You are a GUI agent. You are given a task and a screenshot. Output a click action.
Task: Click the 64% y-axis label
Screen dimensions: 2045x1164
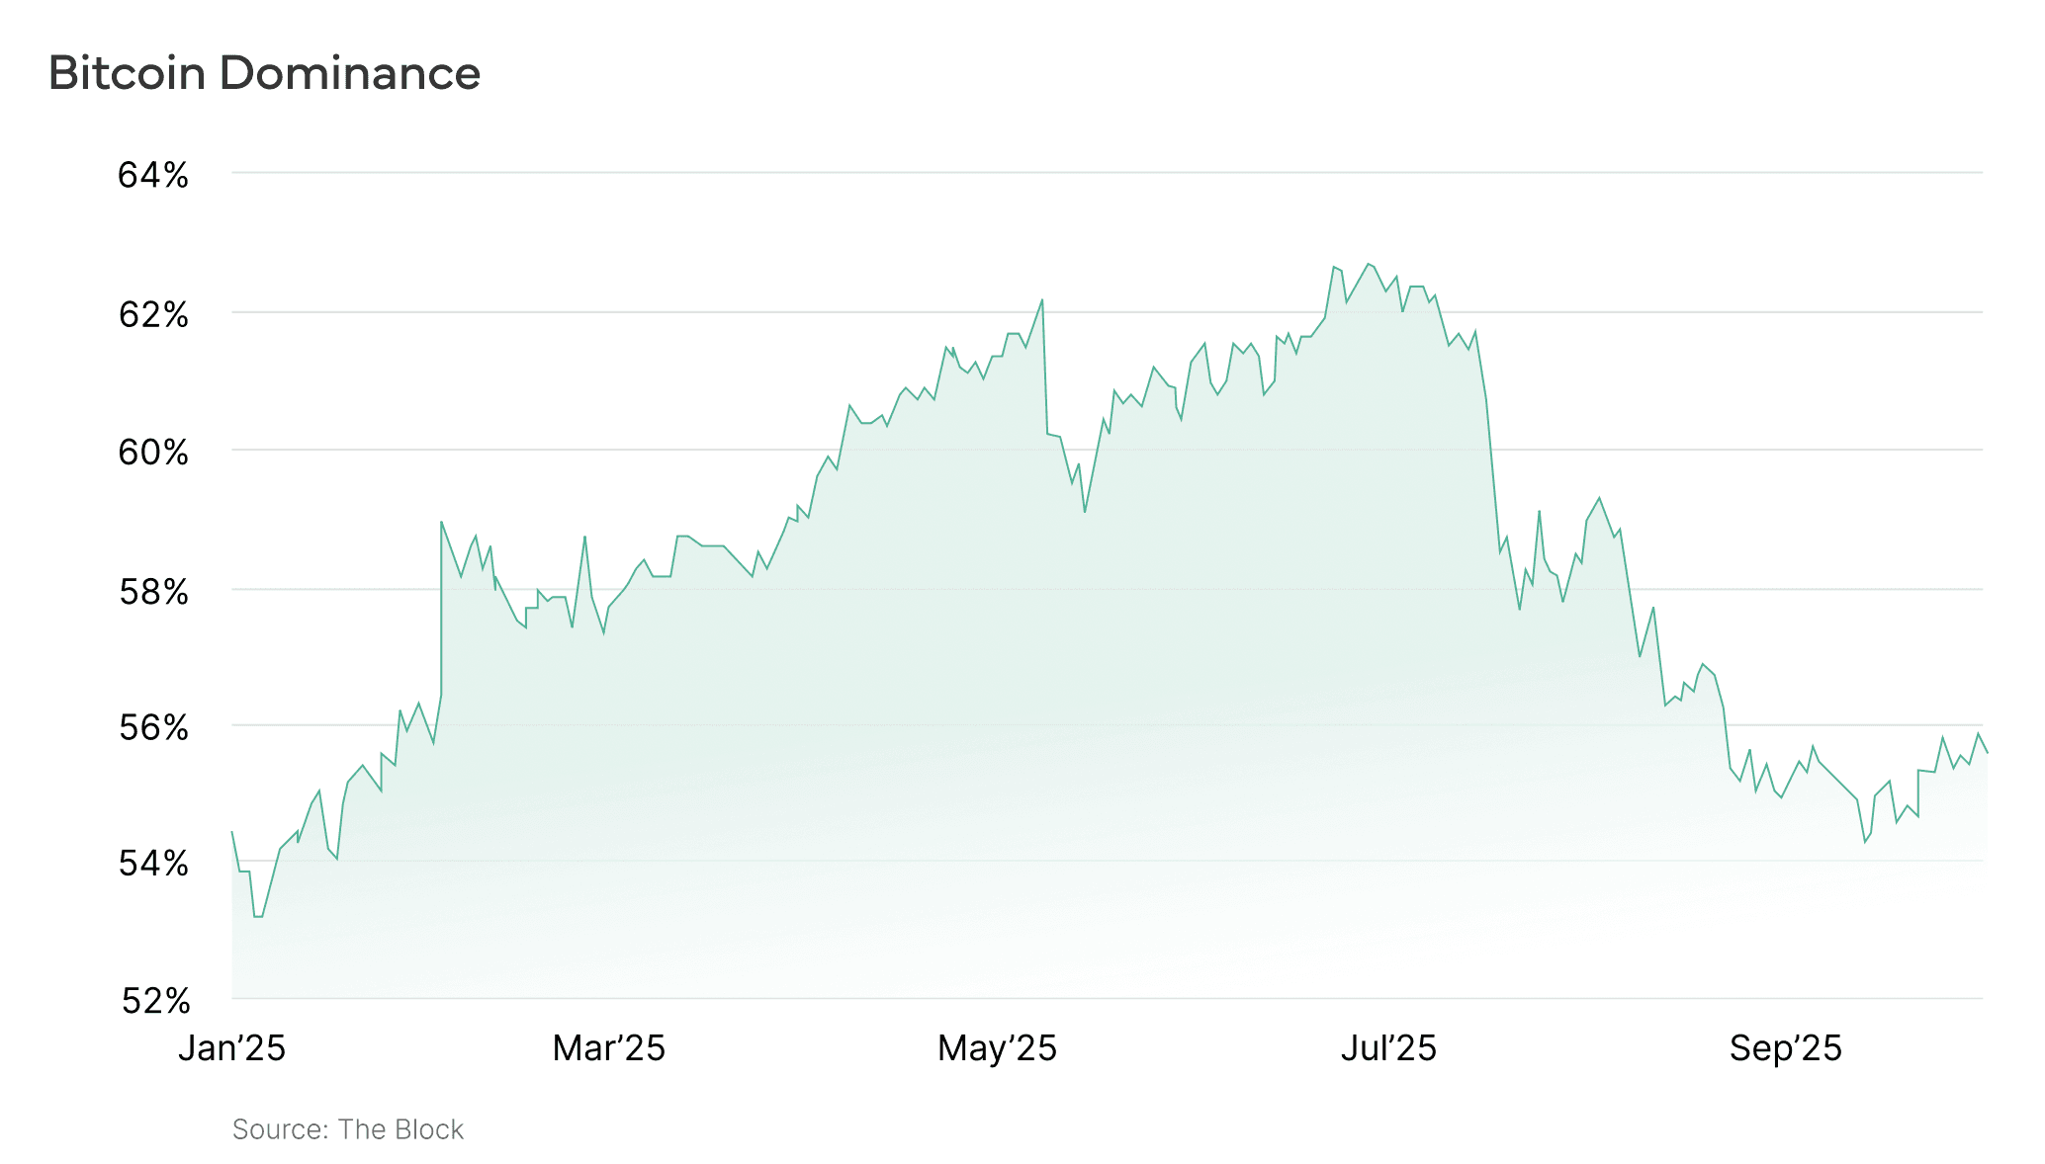[x=153, y=176]
